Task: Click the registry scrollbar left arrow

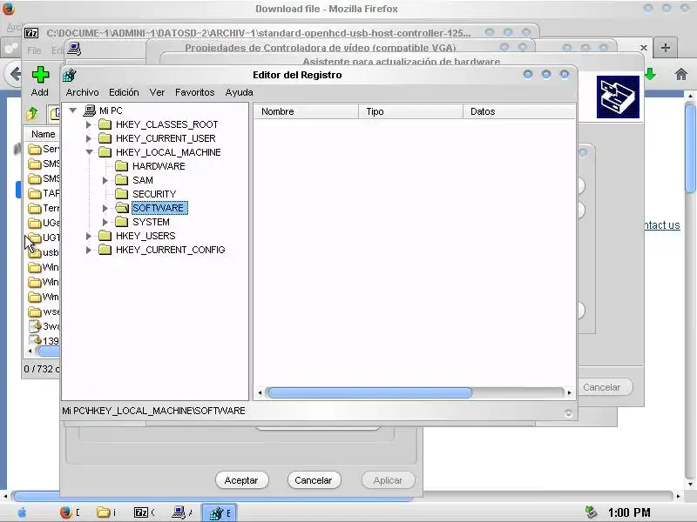Action: click(260, 393)
